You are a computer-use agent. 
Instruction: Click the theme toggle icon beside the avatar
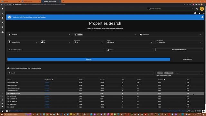(x=197, y=9)
